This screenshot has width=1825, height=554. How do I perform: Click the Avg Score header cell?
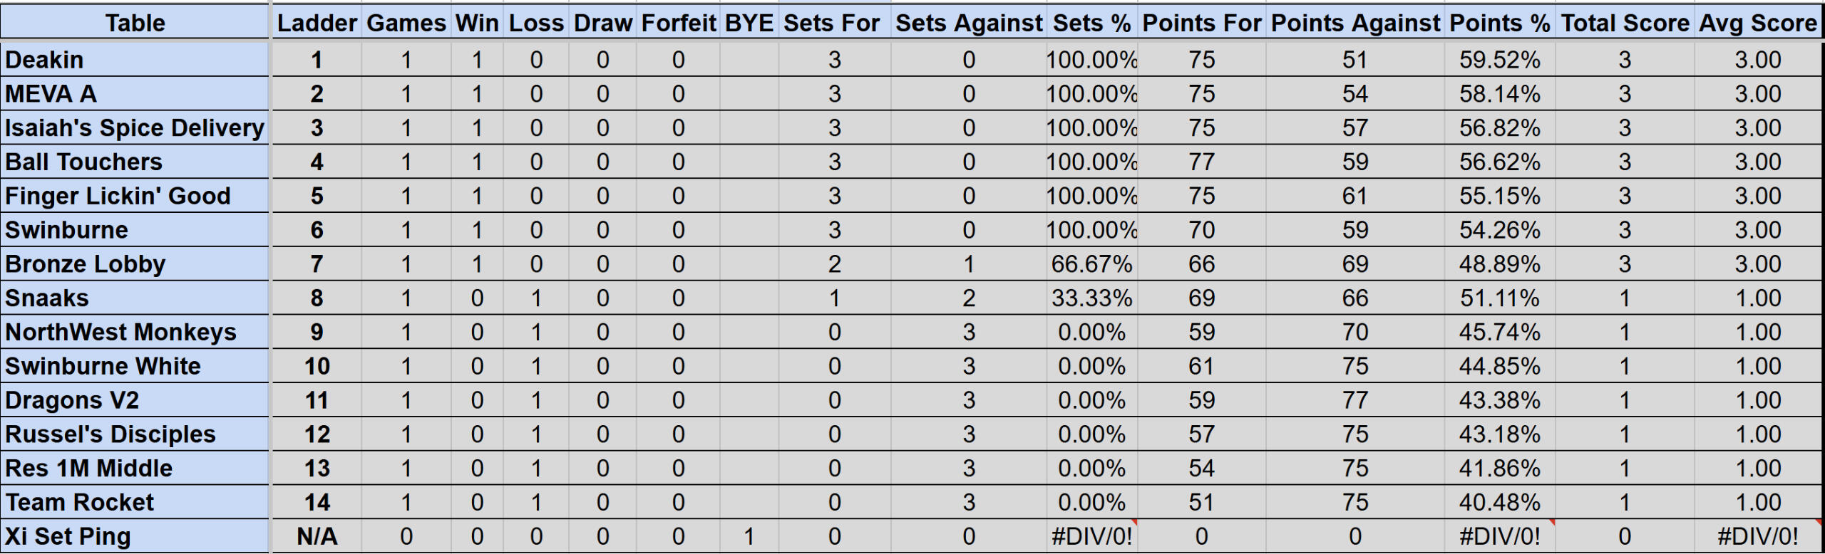click(x=1758, y=23)
